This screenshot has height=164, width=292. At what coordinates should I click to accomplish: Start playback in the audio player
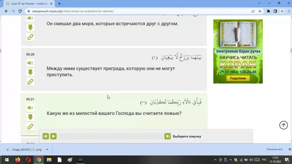(x=53, y=136)
